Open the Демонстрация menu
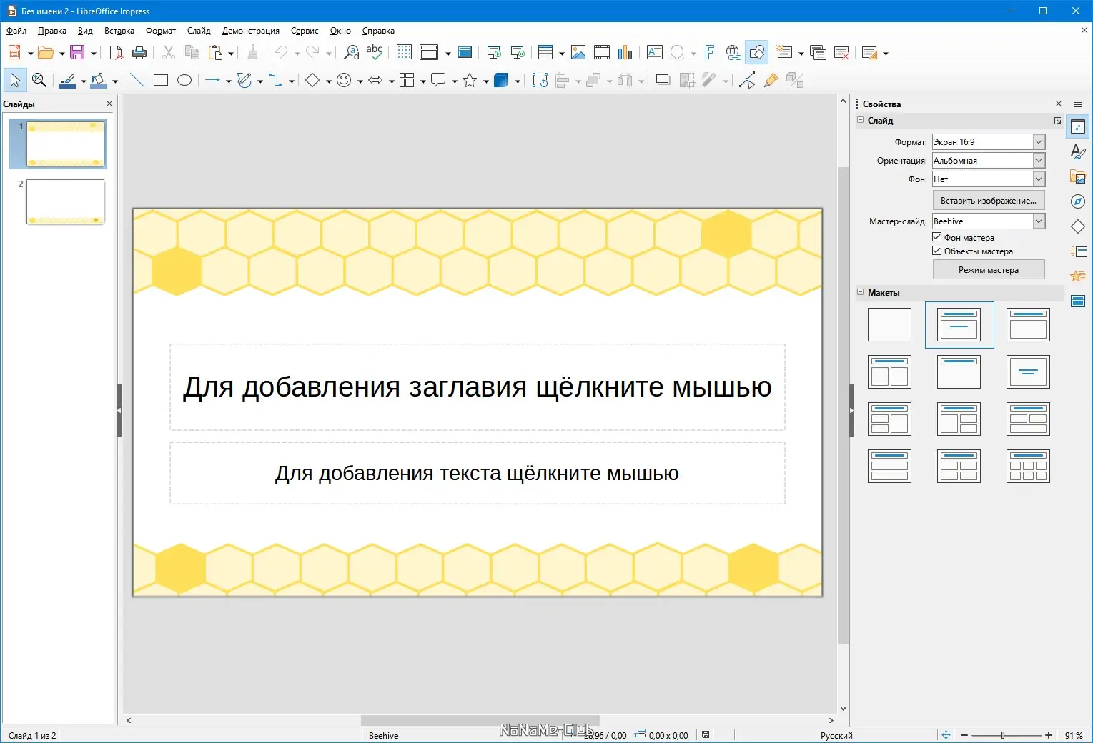 [x=250, y=31]
